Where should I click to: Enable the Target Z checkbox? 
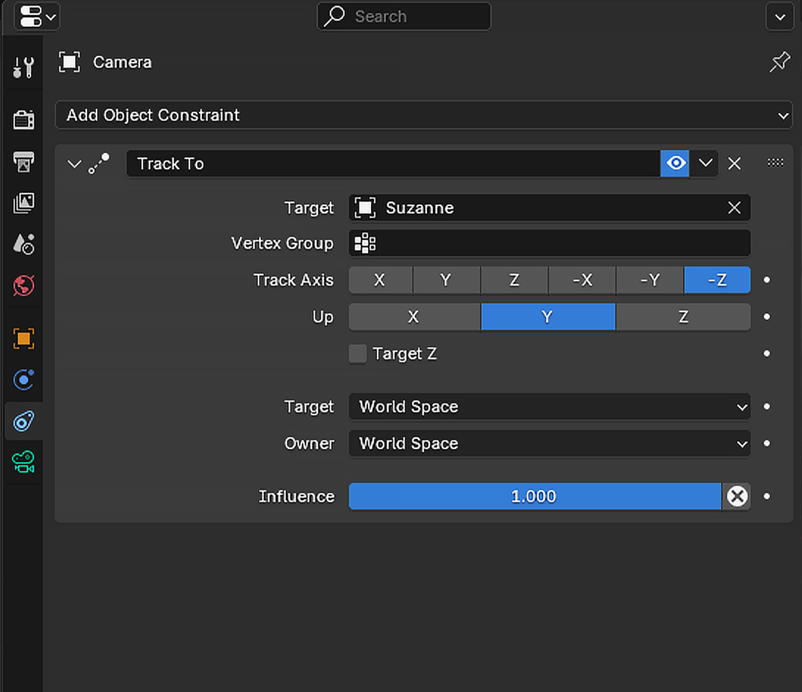(357, 353)
